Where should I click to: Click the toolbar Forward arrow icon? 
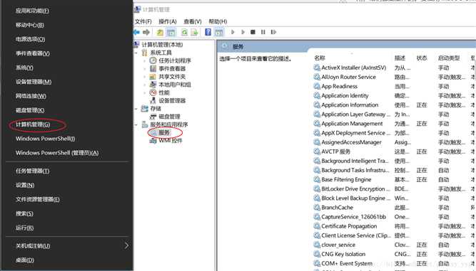[146, 32]
